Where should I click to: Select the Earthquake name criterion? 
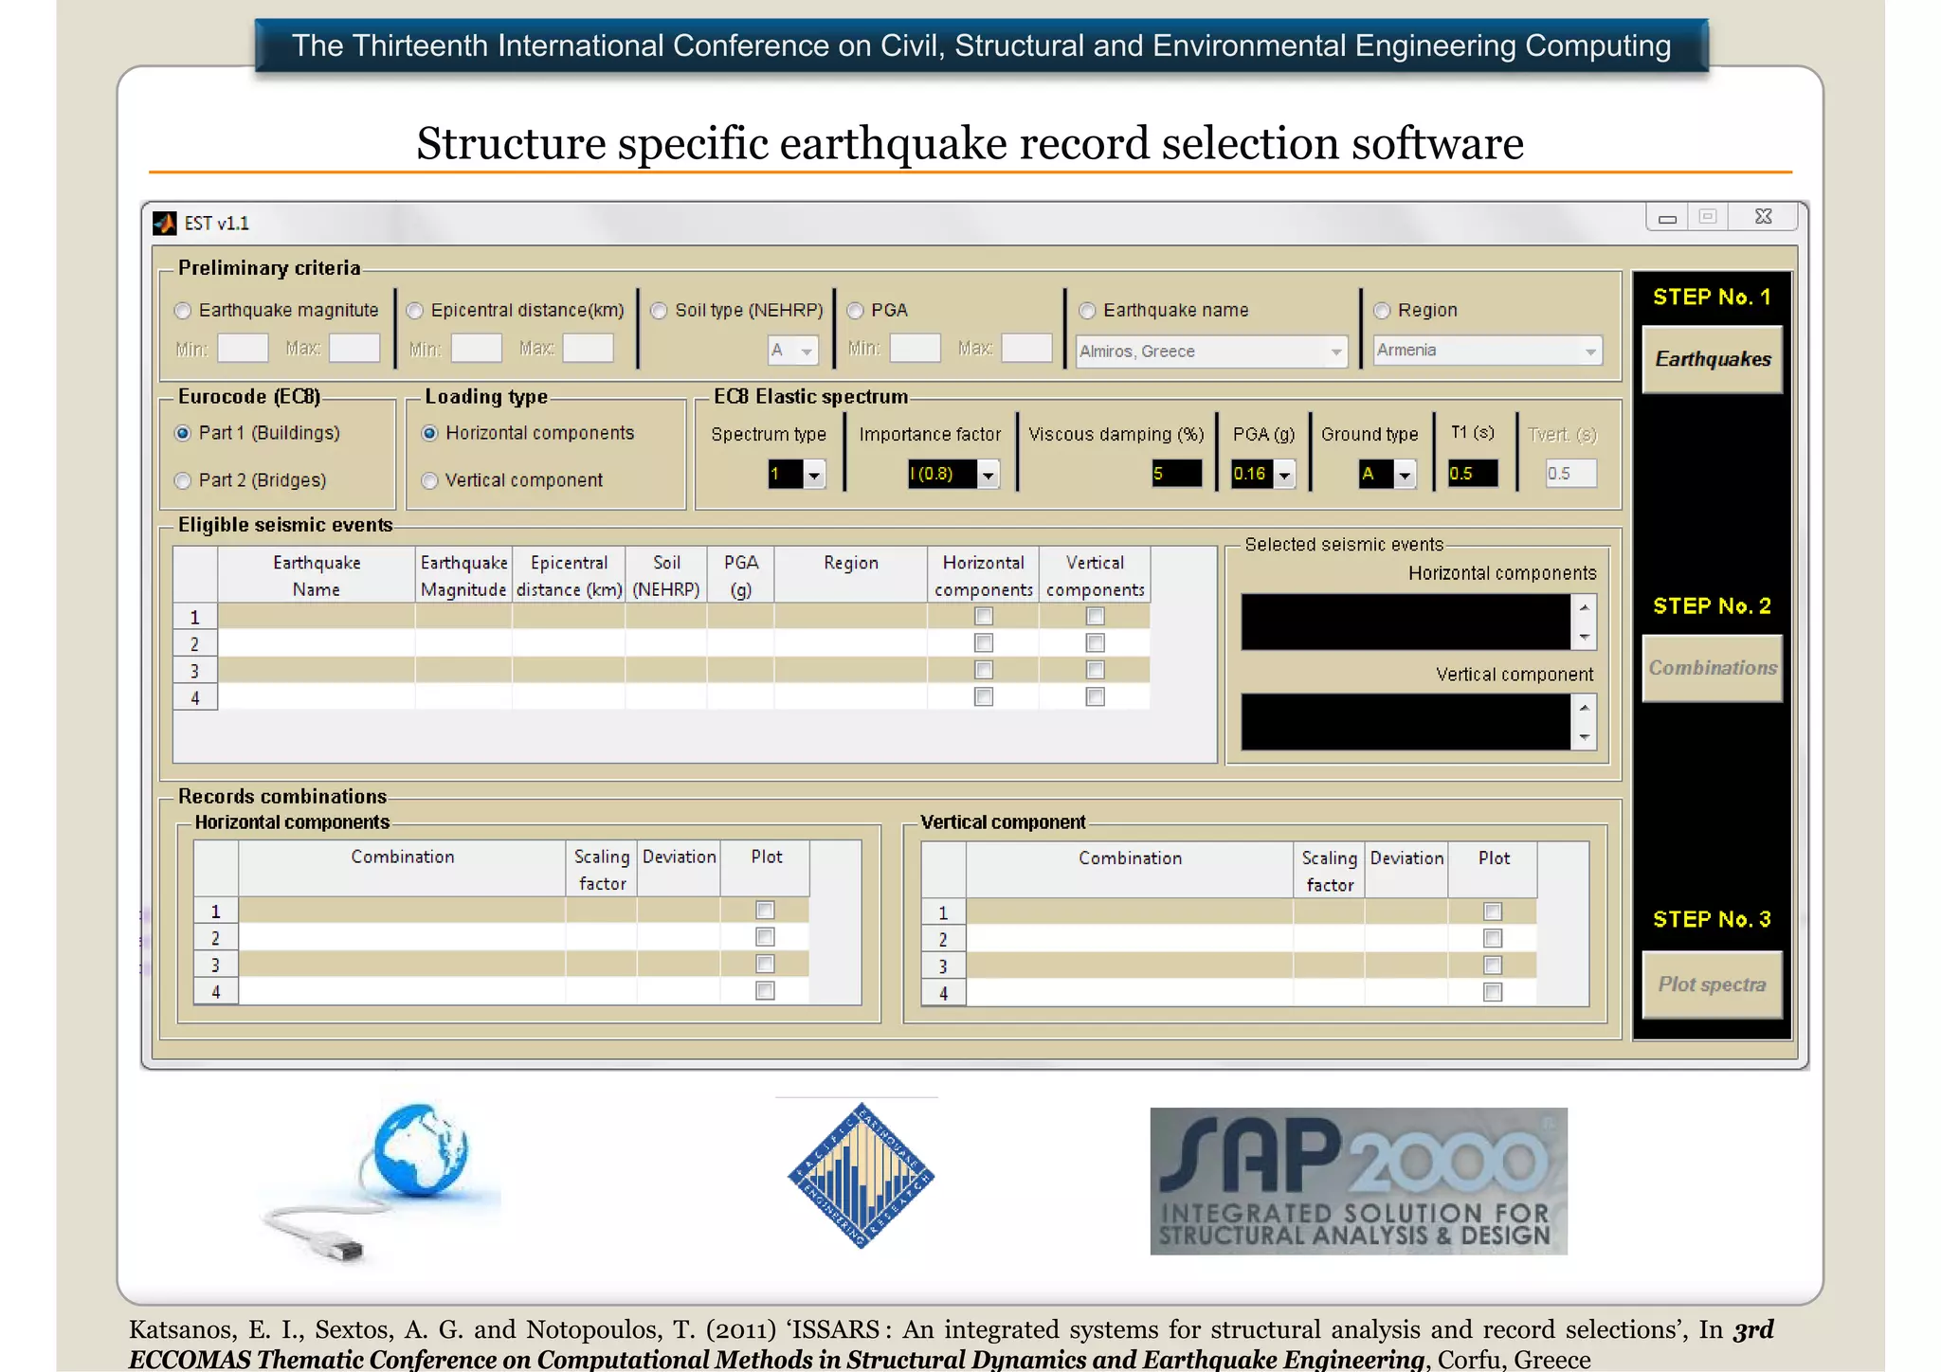click(x=1087, y=311)
